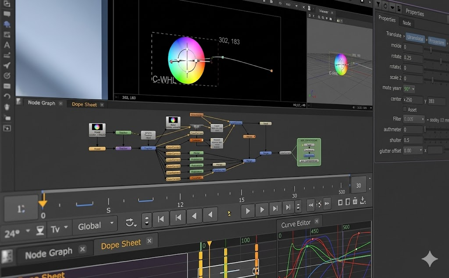The width and height of the screenshot is (449, 278).
Task: Click the panel icon left of lower Node Graph tab
Action: coord(7,257)
